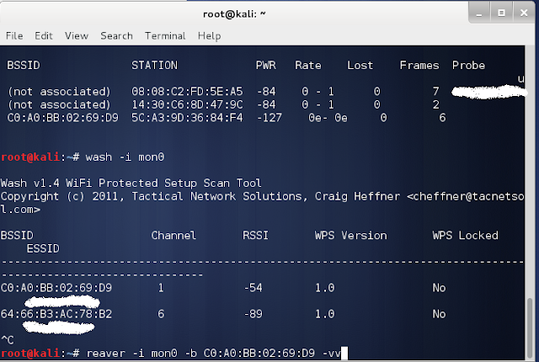Viewport: 539px width, 362px height.
Task: Open the Search menu
Action: click(x=116, y=35)
